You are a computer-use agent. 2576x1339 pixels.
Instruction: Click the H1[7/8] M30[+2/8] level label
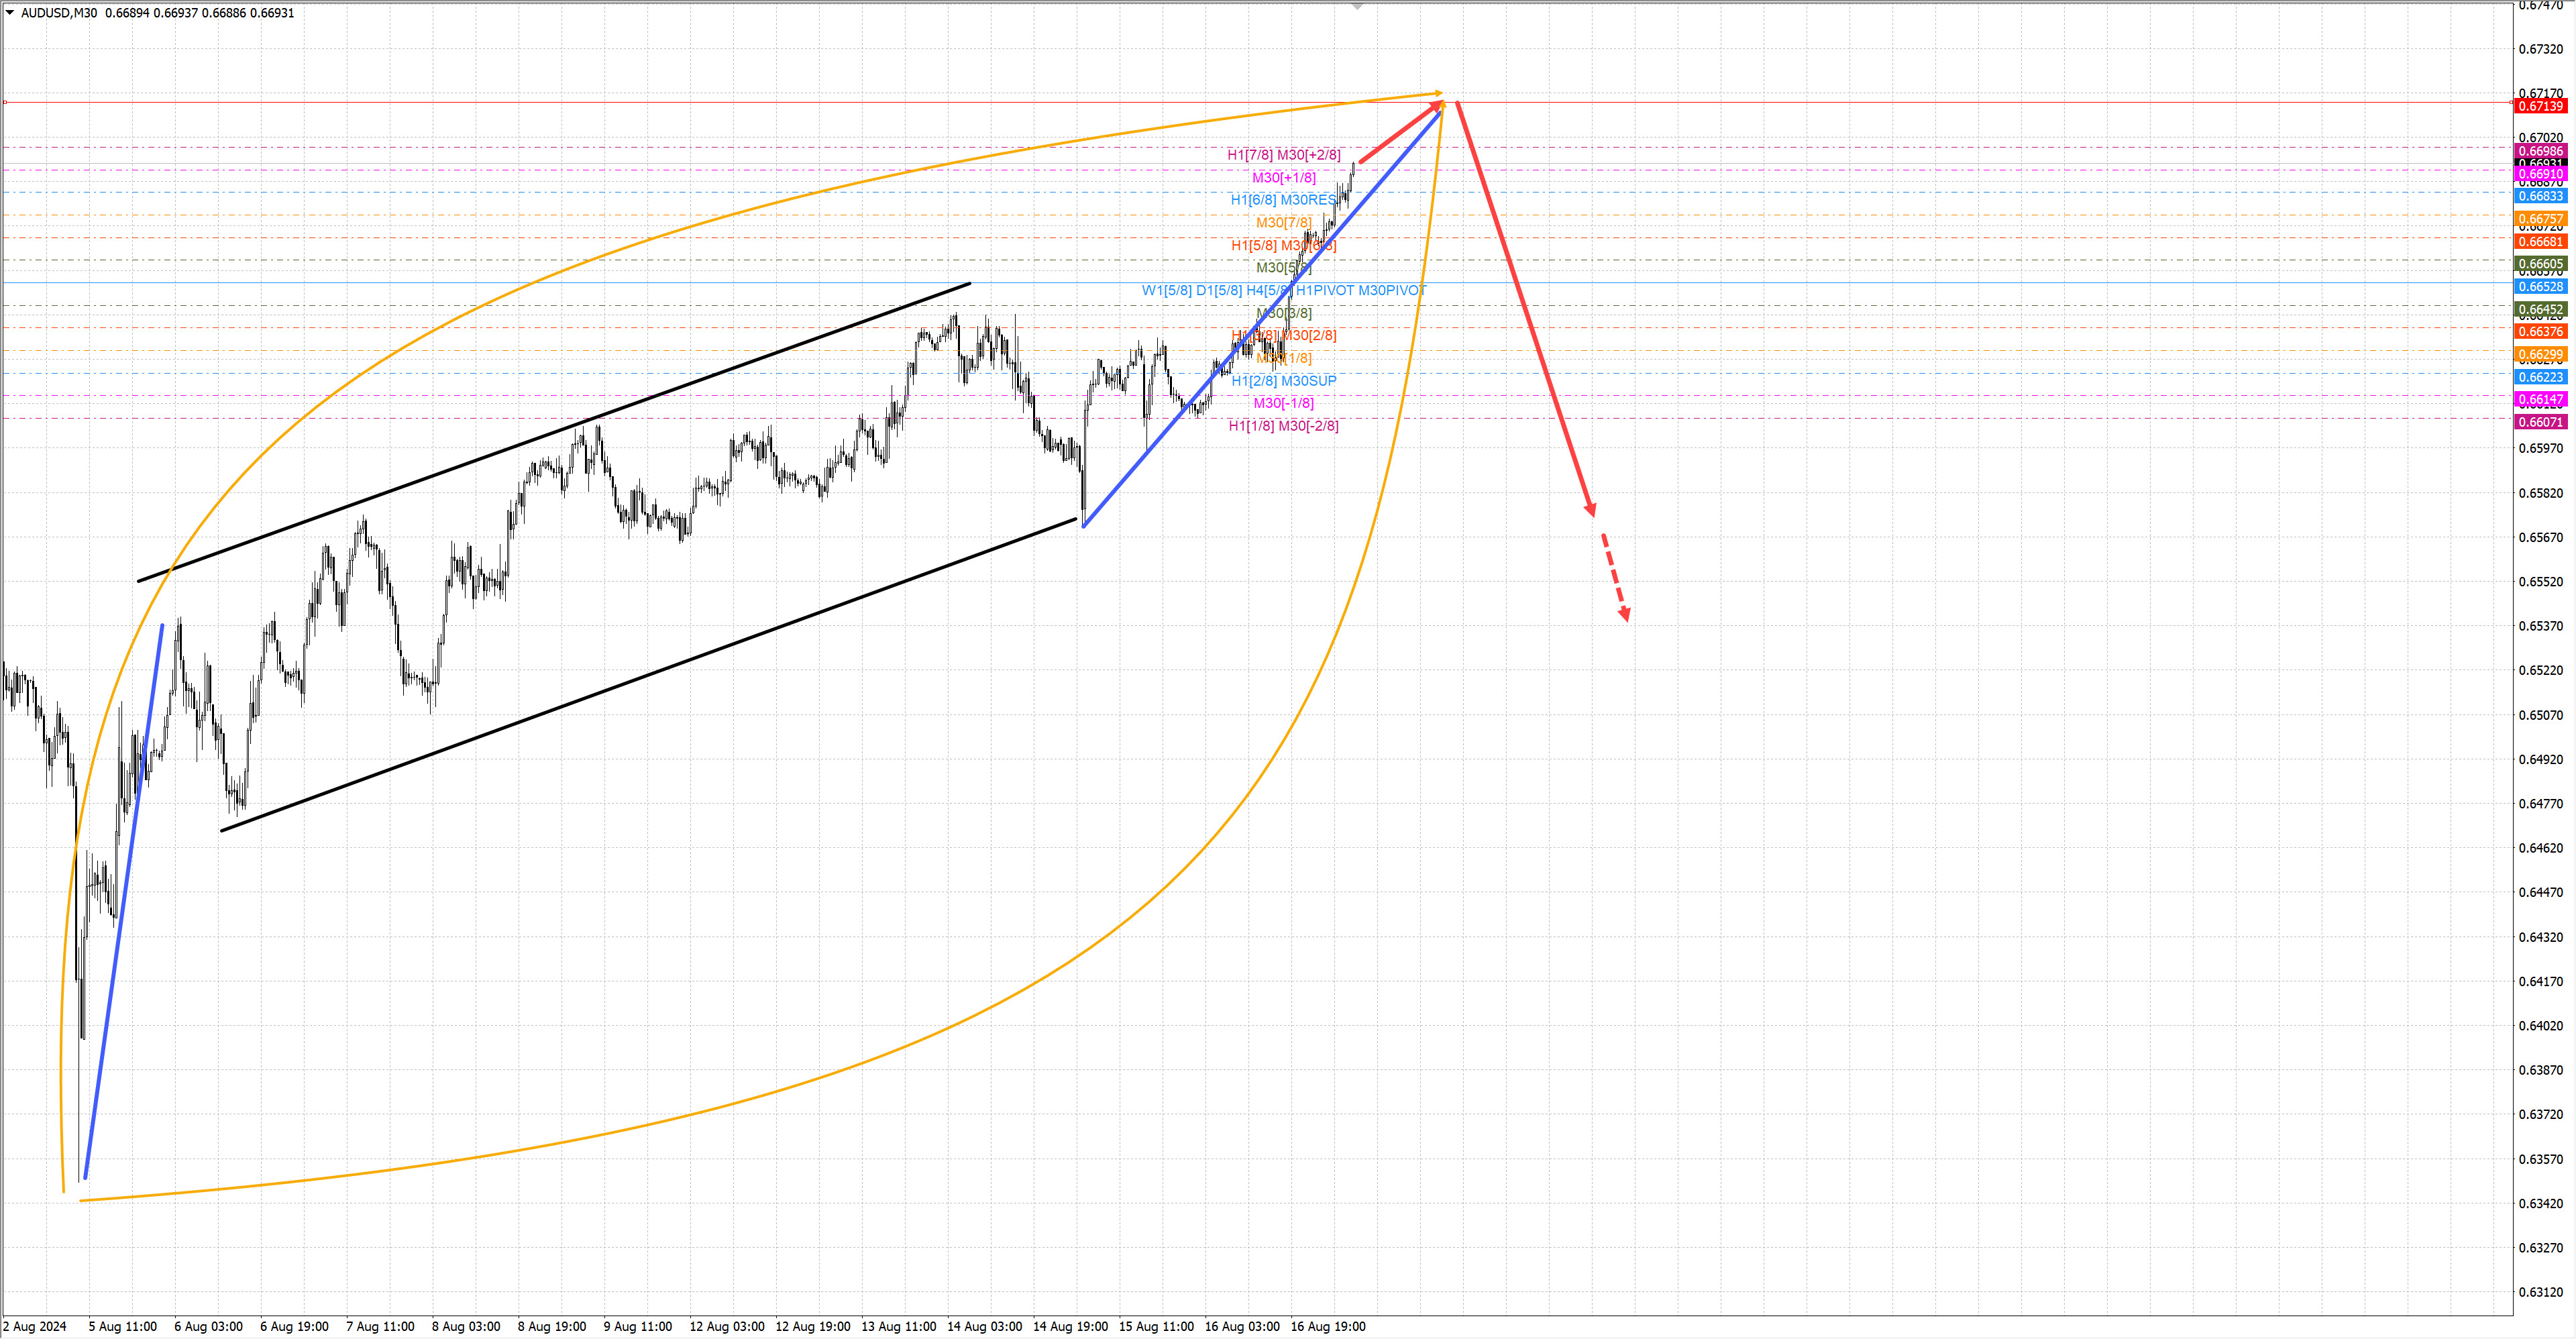pos(1284,155)
